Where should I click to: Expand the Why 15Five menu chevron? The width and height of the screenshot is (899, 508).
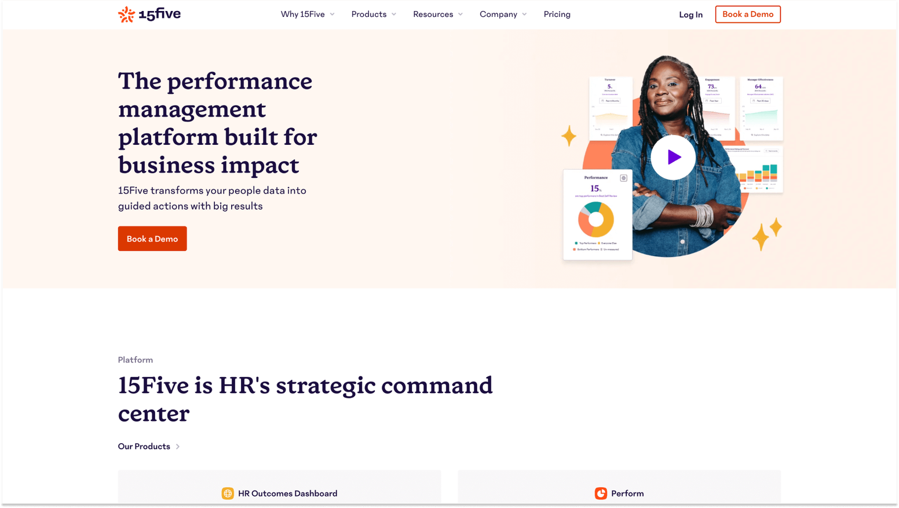(x=332, y=14)
